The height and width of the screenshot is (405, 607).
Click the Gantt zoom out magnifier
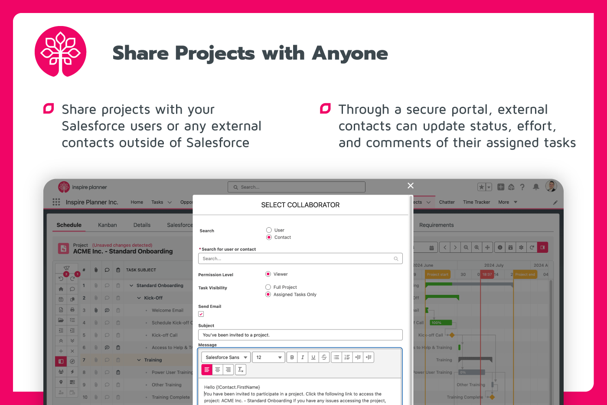click(x=466, y=247)
